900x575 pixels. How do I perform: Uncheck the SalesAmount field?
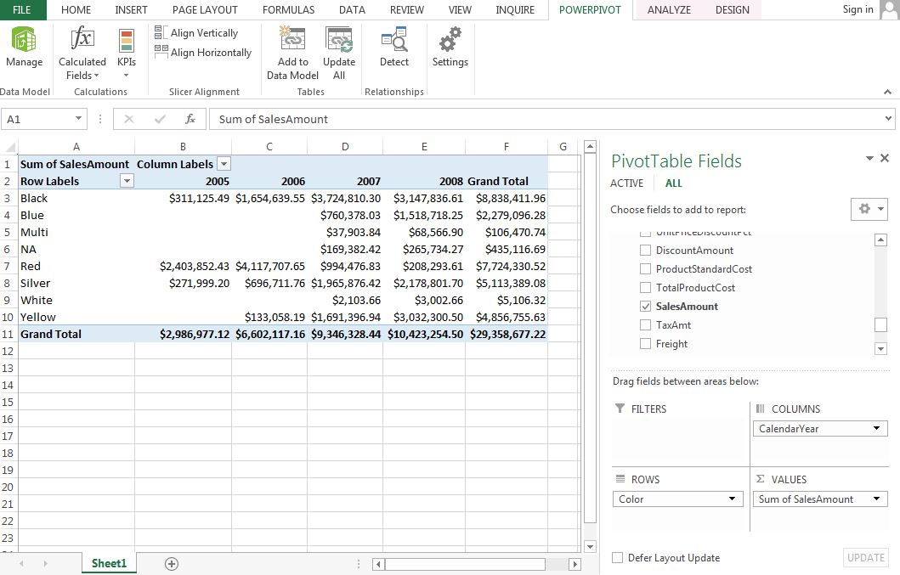(x=644, y=304)
